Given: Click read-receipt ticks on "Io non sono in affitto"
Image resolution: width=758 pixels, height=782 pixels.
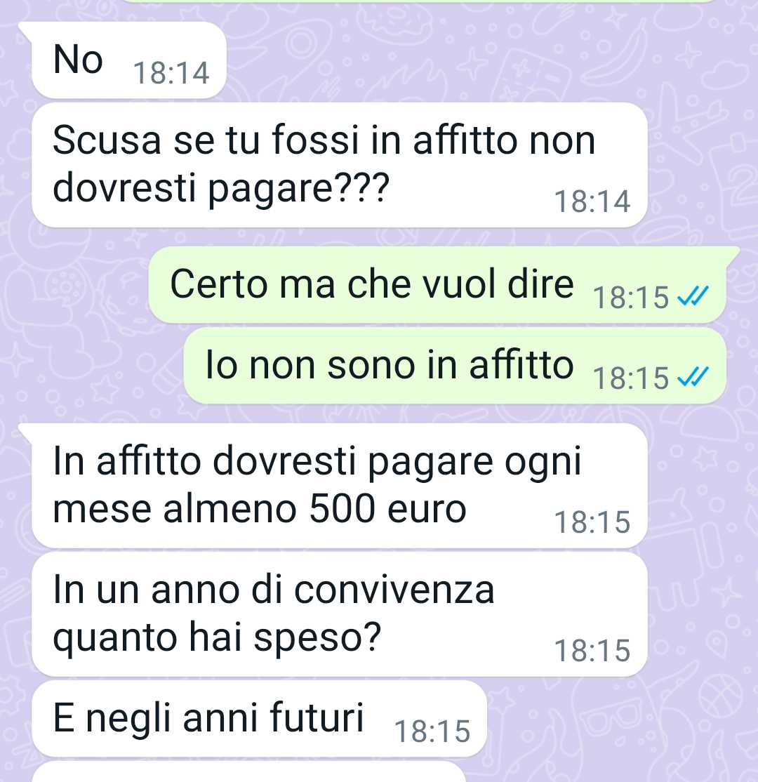Looking at the screenshot, I should (x=693, y=378).
